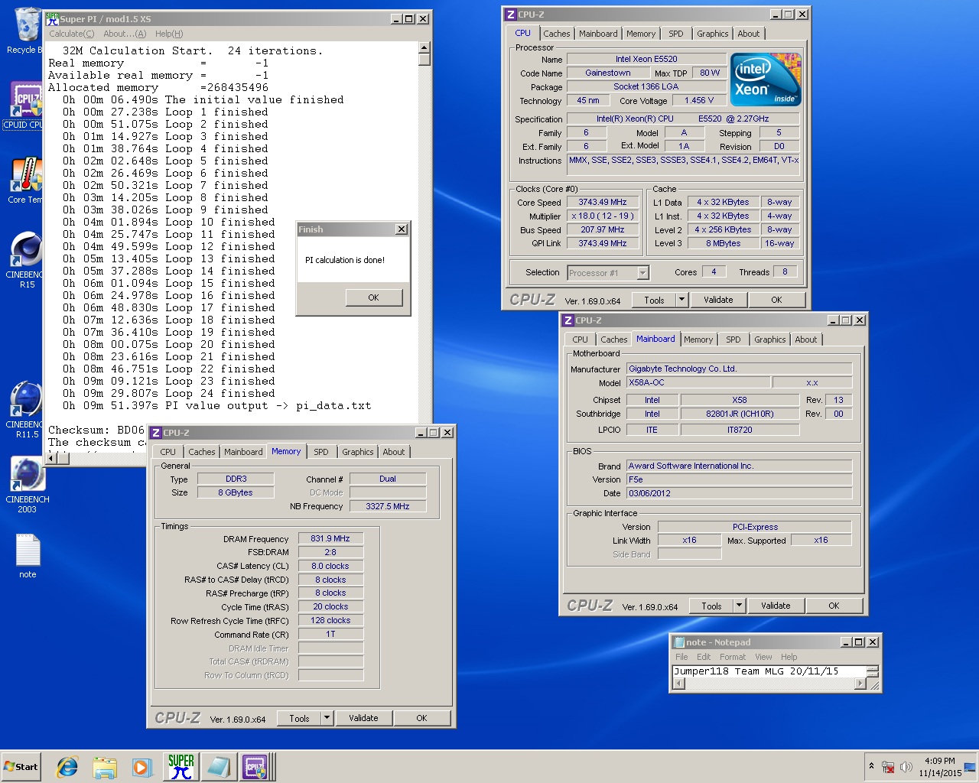Click Validate in top CPU-Z window
979x783 pixels.
[718, 300]
